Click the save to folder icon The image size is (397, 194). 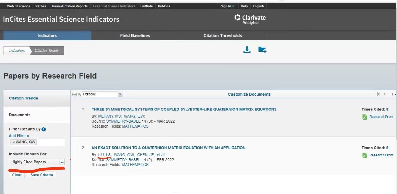[262, 50]
